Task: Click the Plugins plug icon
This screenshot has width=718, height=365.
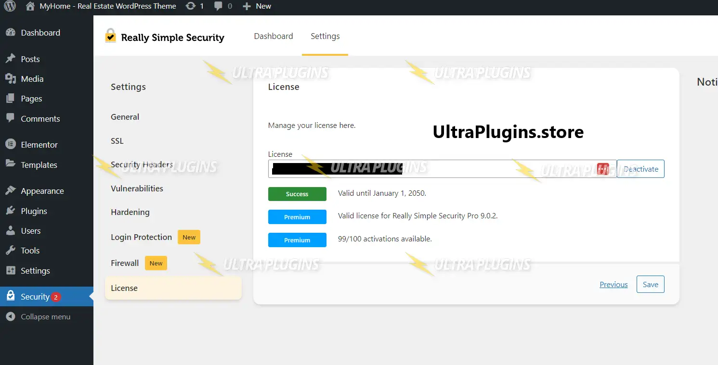Action: point(11,211)
